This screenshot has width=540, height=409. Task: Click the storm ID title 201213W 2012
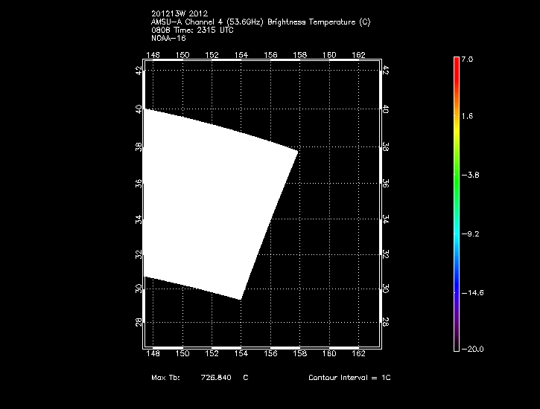coord(180,14)
